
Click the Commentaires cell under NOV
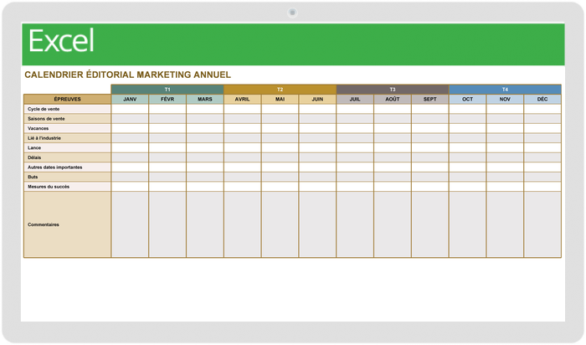pyautogui.click(x=505, y=224)
